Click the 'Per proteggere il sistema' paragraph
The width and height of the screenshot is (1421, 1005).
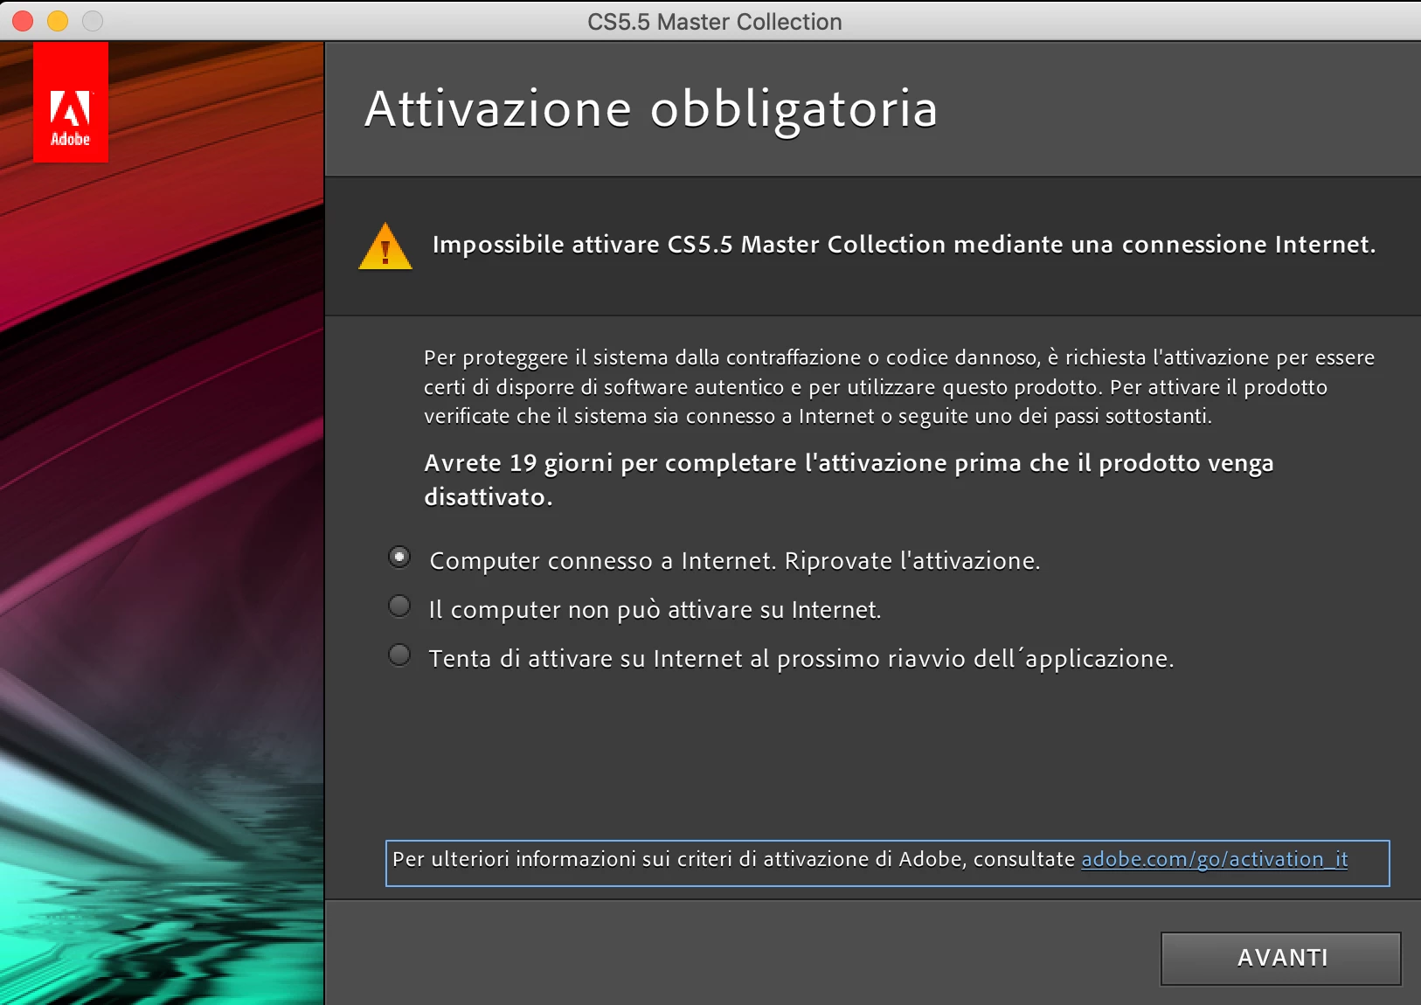(x=899, y=386)
